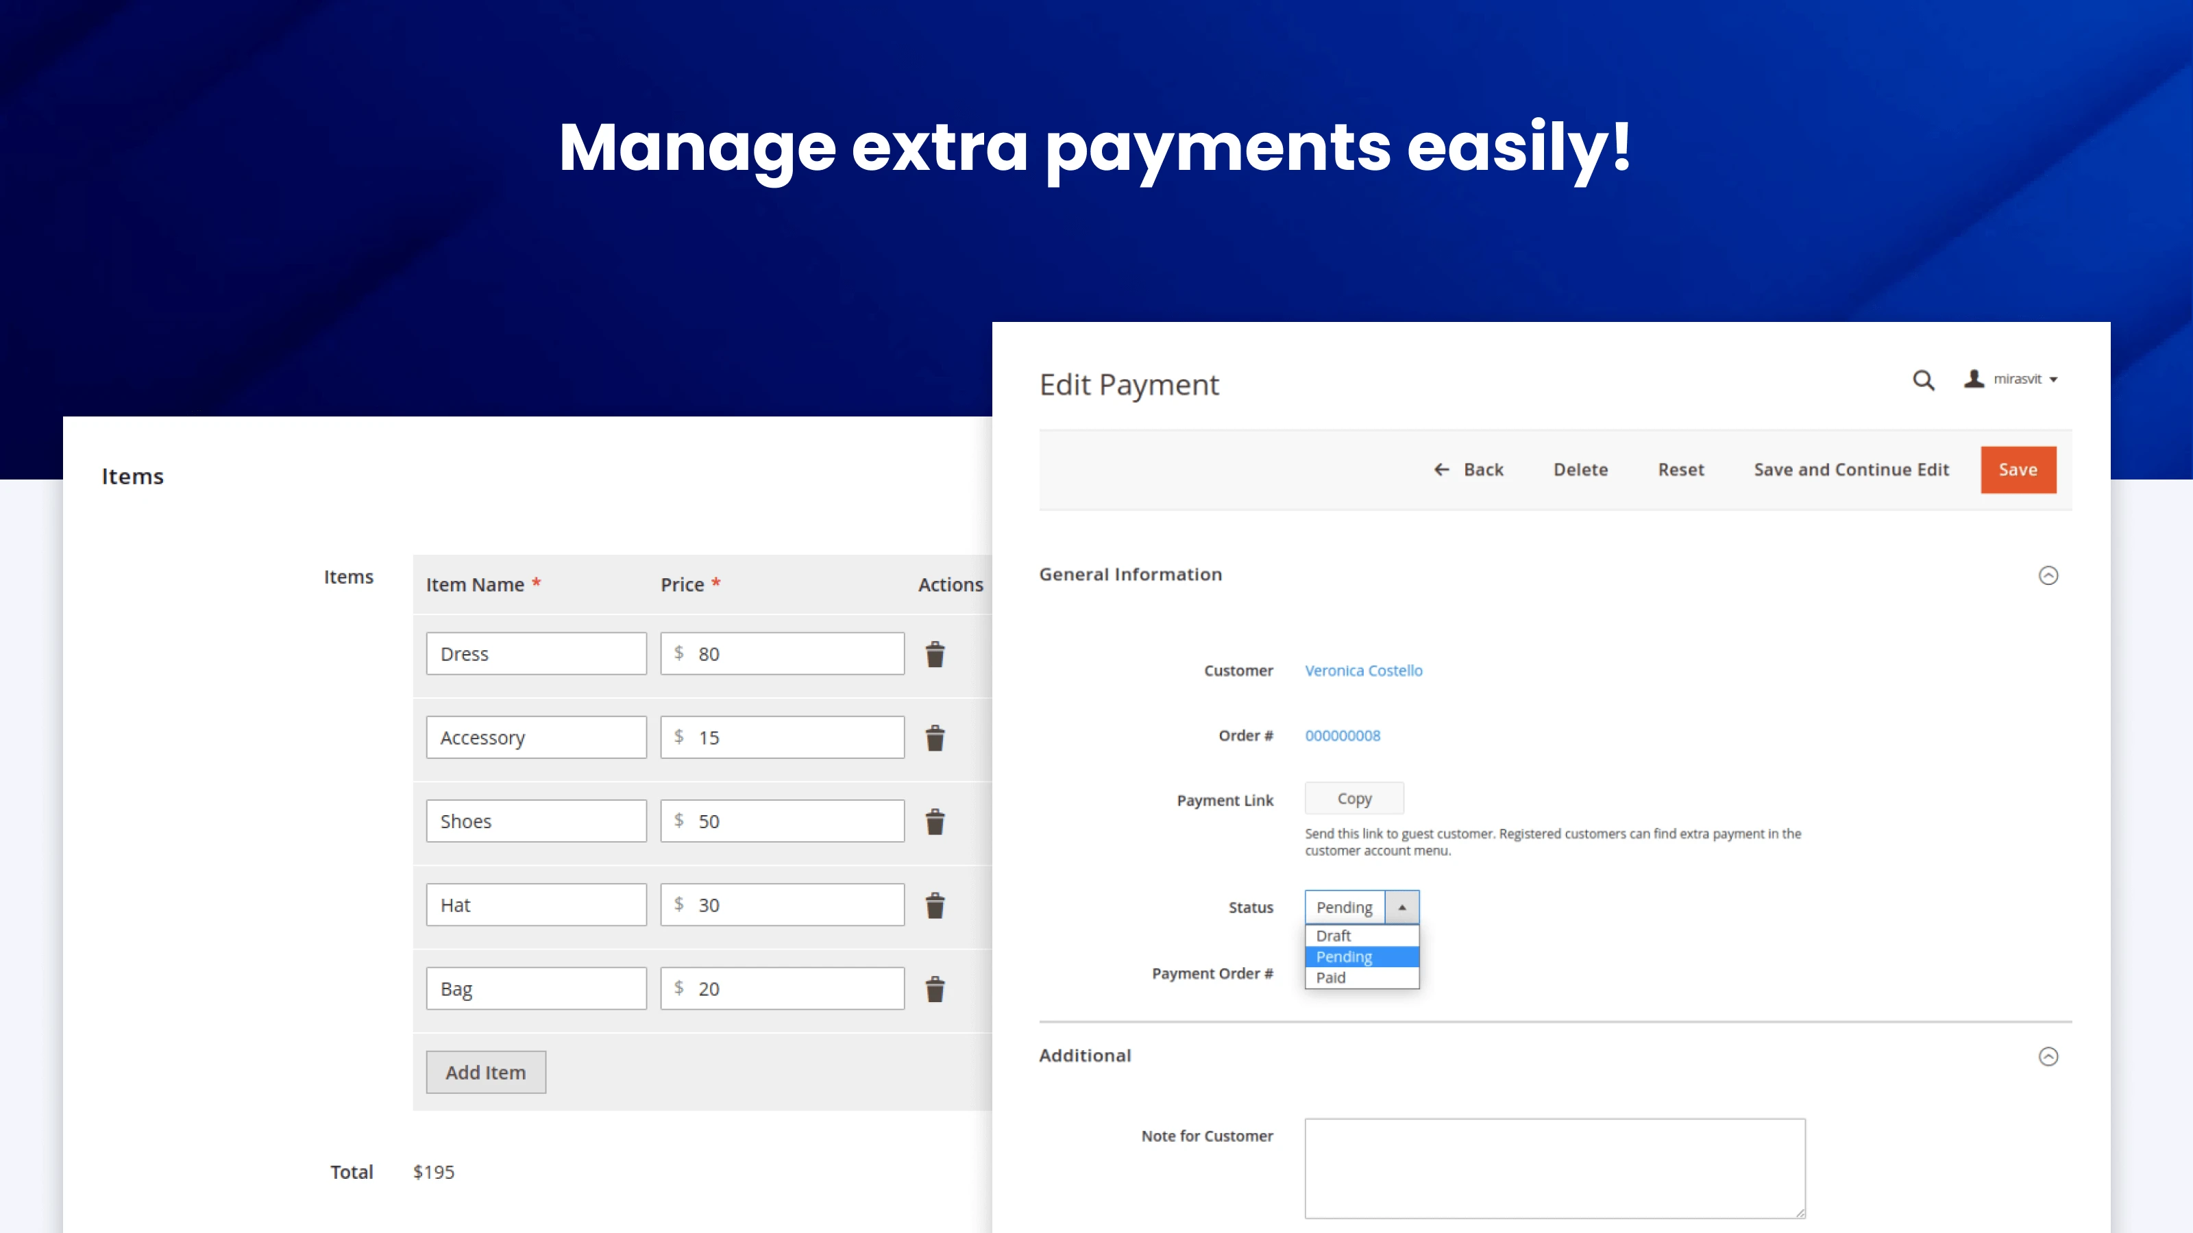Remove the Bag item via trash icon
2193x1233 pixels.
click(x=935, y=988)
